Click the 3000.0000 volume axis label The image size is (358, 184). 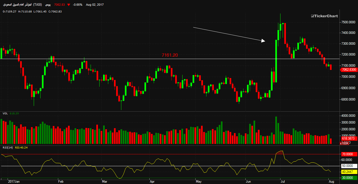tap(348, 123)
